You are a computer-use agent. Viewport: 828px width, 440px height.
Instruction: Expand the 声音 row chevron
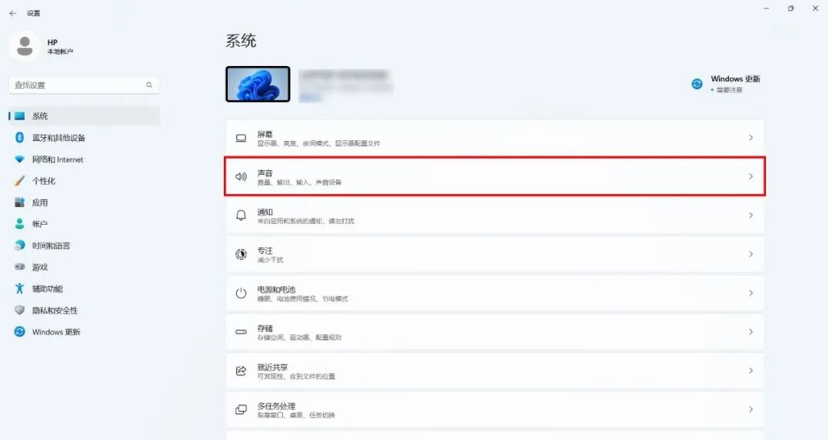tap(751, 176)
